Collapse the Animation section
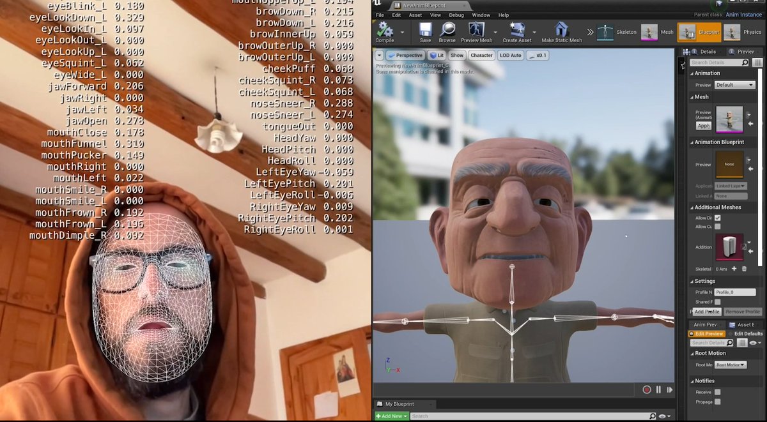 (x=691, y=73)
